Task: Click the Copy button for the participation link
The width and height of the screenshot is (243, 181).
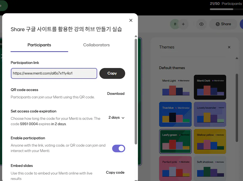Action: click(112, 73)
